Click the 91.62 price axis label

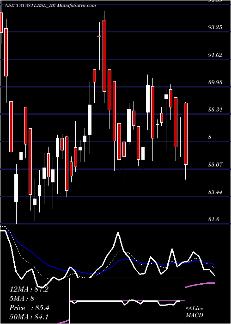[215, 55]
